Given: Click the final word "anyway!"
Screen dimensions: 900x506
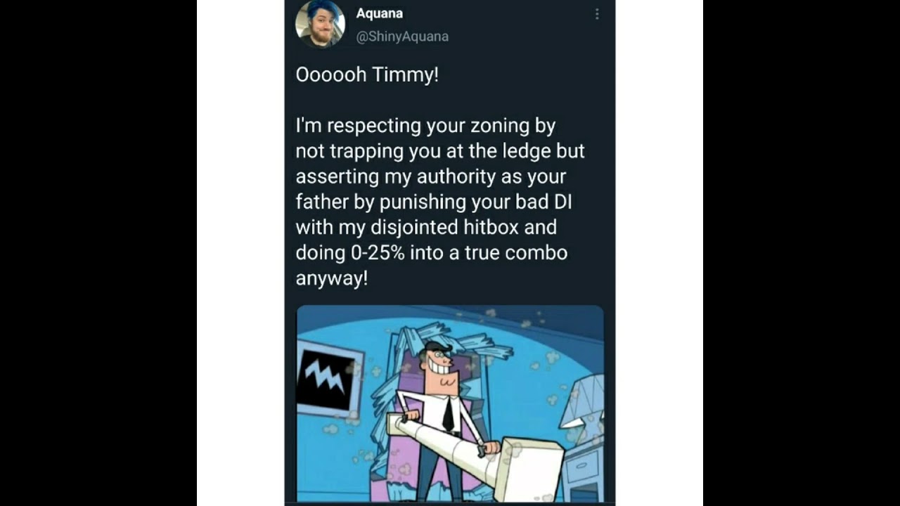Looking at the screenshot, I should coord(331,278).
